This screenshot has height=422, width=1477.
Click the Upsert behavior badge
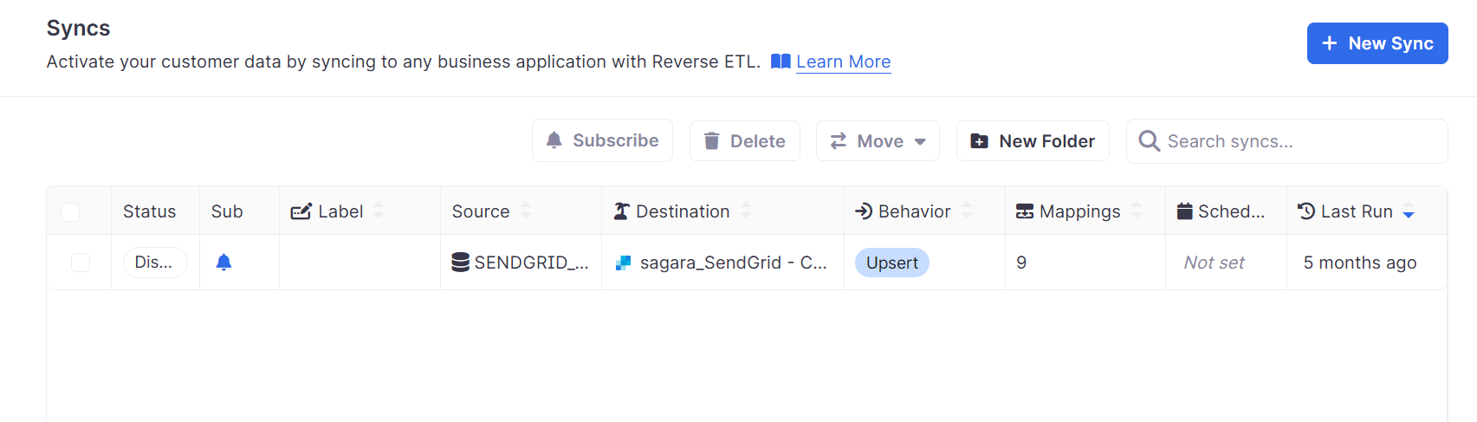pyautogui.click(x=891, y=263)
